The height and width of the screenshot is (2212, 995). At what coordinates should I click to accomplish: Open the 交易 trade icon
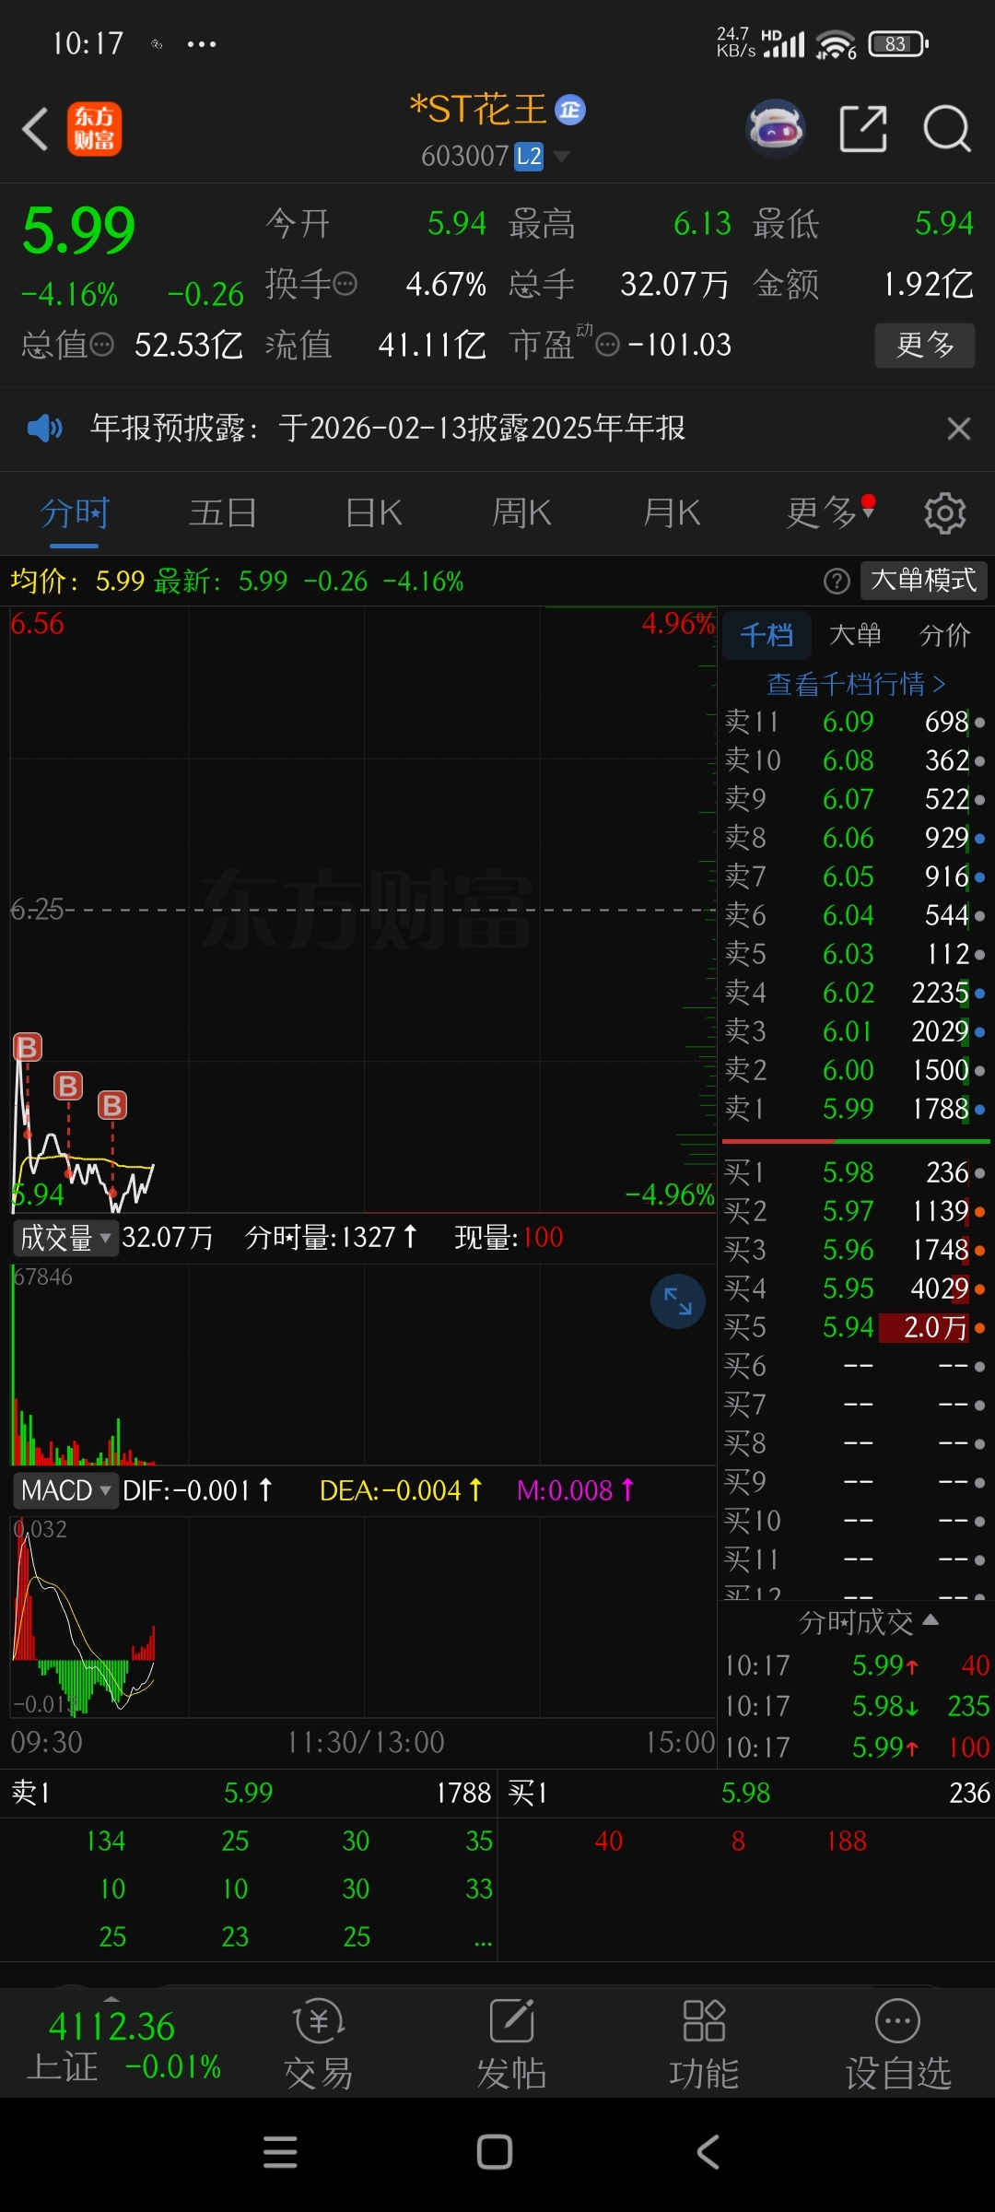[x=319, y=2043]
